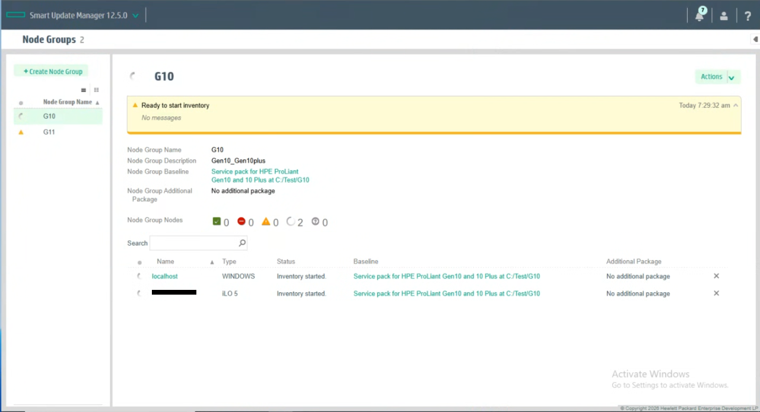
Task: Click the red error nodes count icon
Action: coord(241,222)
